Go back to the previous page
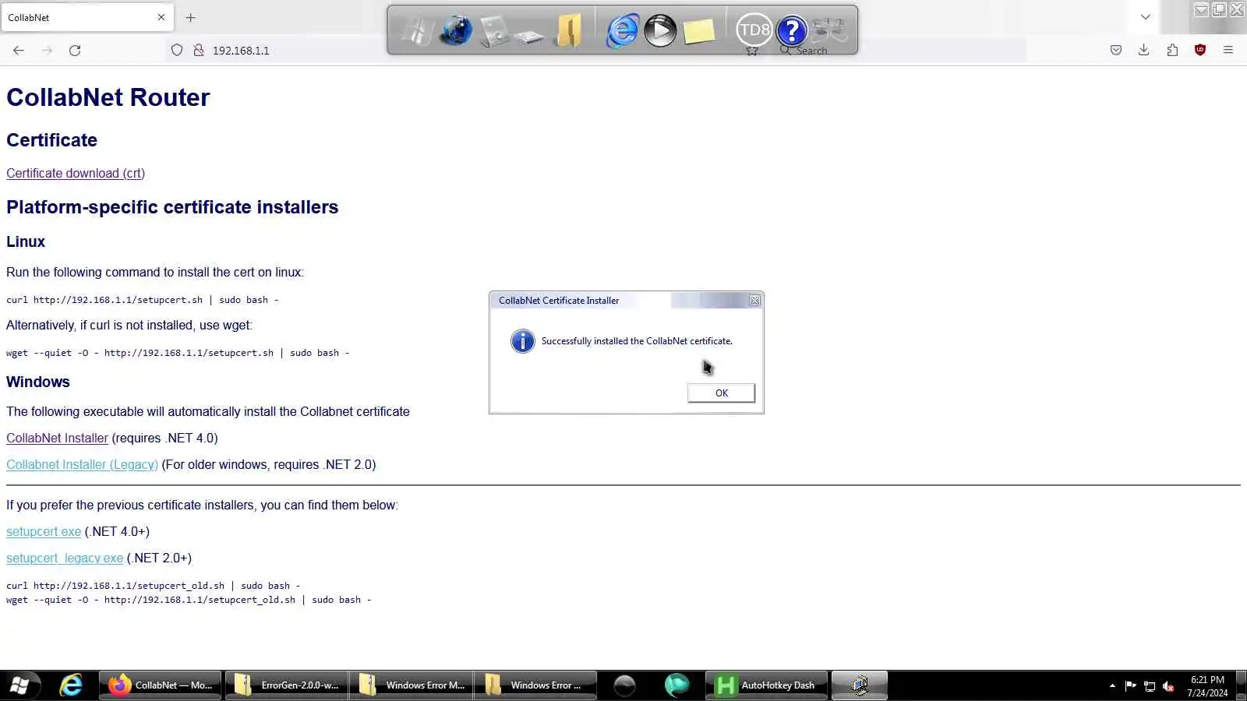1247x701 pixels. 19,50
